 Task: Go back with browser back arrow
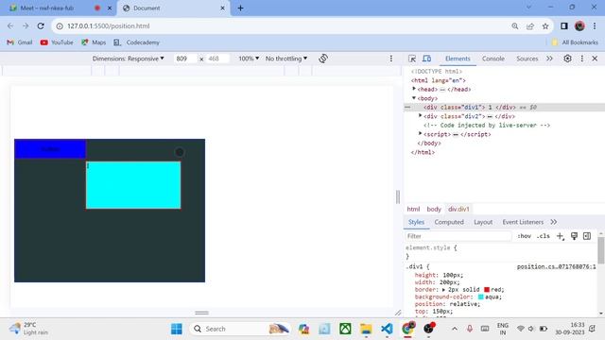(10, 25)
